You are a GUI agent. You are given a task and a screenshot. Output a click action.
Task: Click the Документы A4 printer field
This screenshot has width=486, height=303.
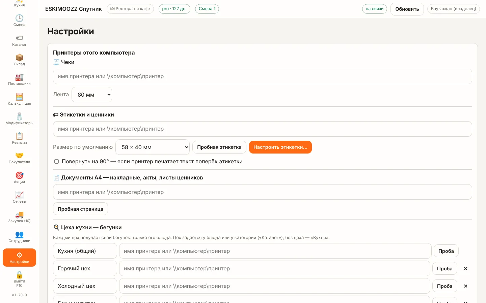(x=263, y=192)
